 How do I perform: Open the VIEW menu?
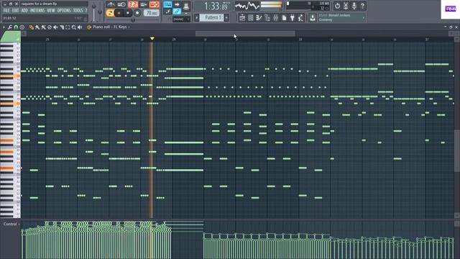[x=51, y=10]
